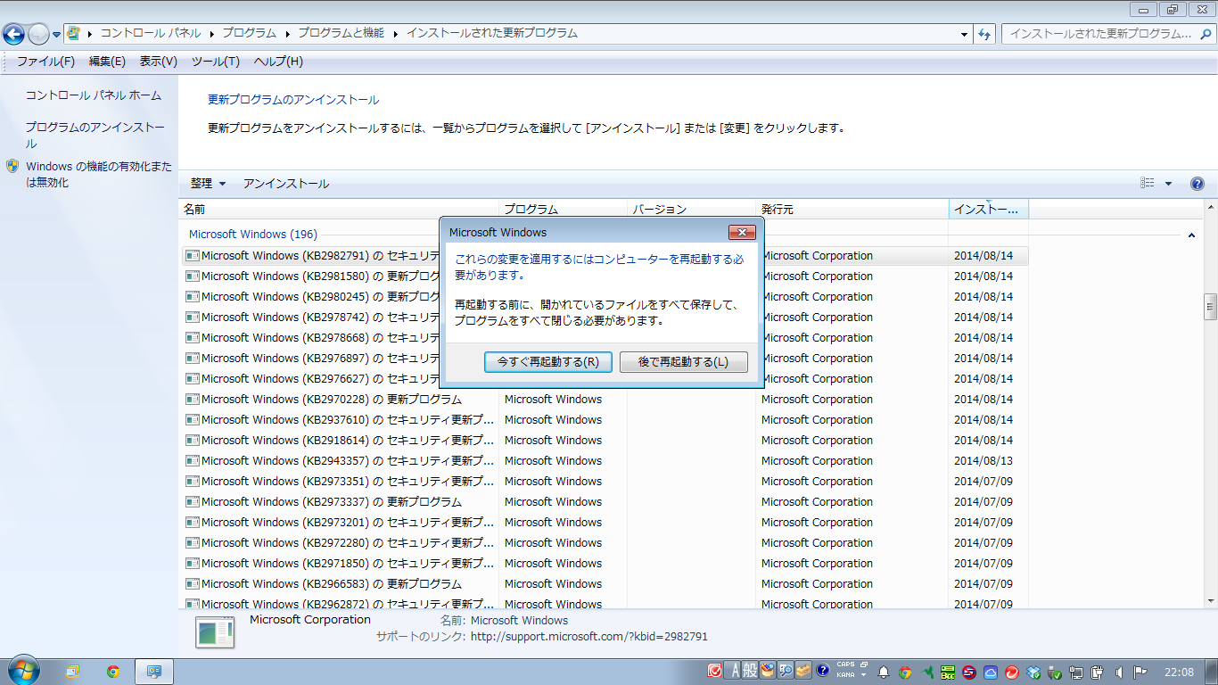Click the refresh button beside the address bar

[985, 33]
